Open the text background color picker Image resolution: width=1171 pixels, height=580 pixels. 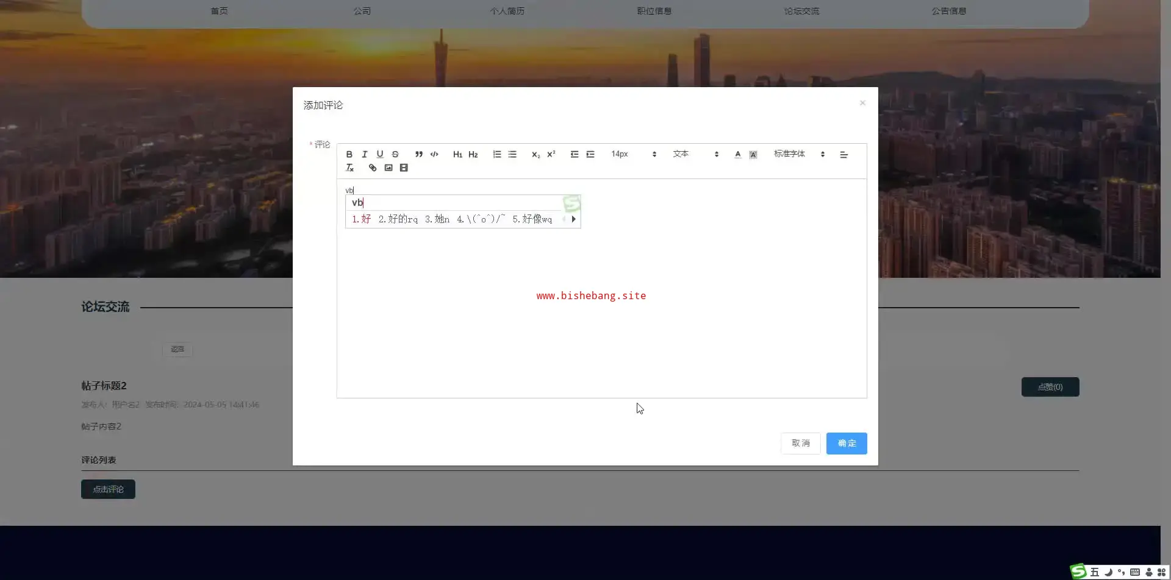(753, 154)
